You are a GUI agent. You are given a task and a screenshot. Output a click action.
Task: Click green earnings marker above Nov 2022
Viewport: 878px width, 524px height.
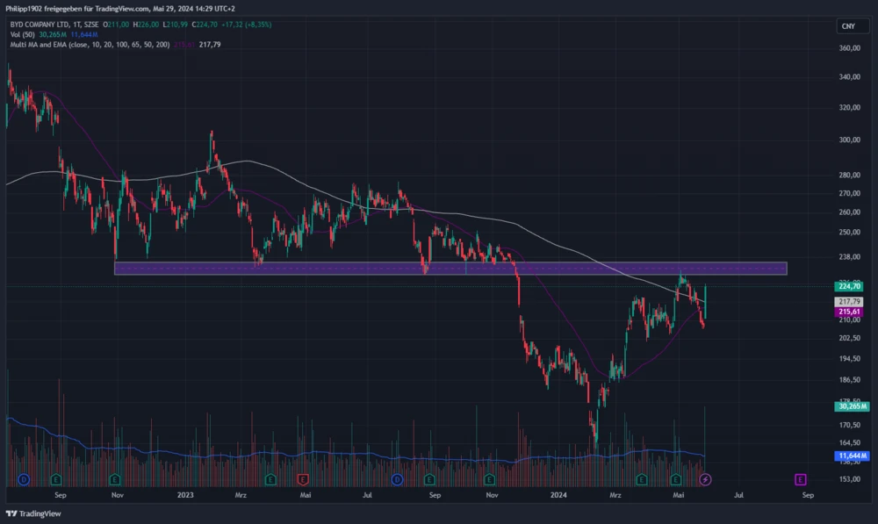tap(115, 479)
